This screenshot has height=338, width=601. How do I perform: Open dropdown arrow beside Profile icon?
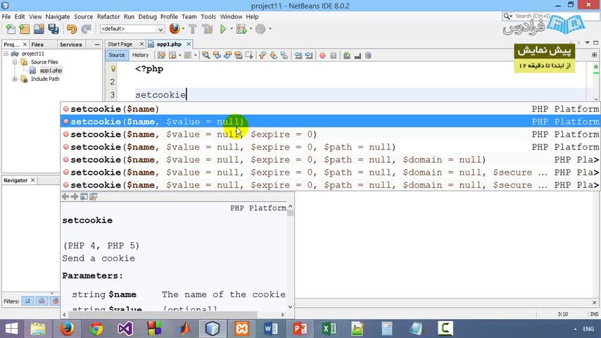point(270,29)
